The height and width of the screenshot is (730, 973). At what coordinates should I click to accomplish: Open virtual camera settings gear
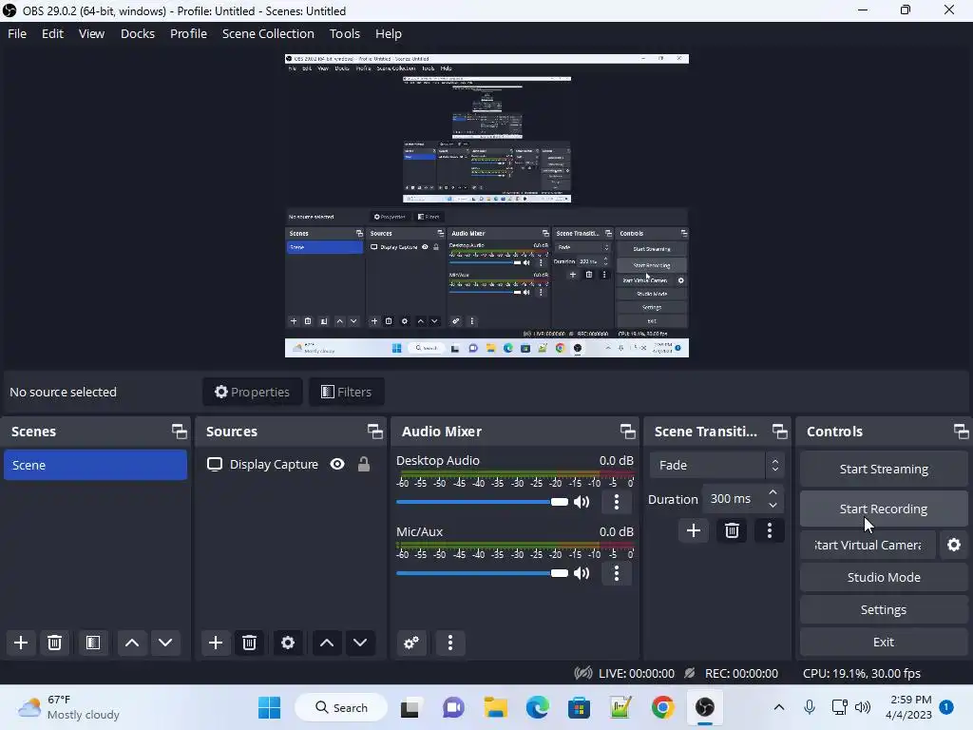[954, 545]
